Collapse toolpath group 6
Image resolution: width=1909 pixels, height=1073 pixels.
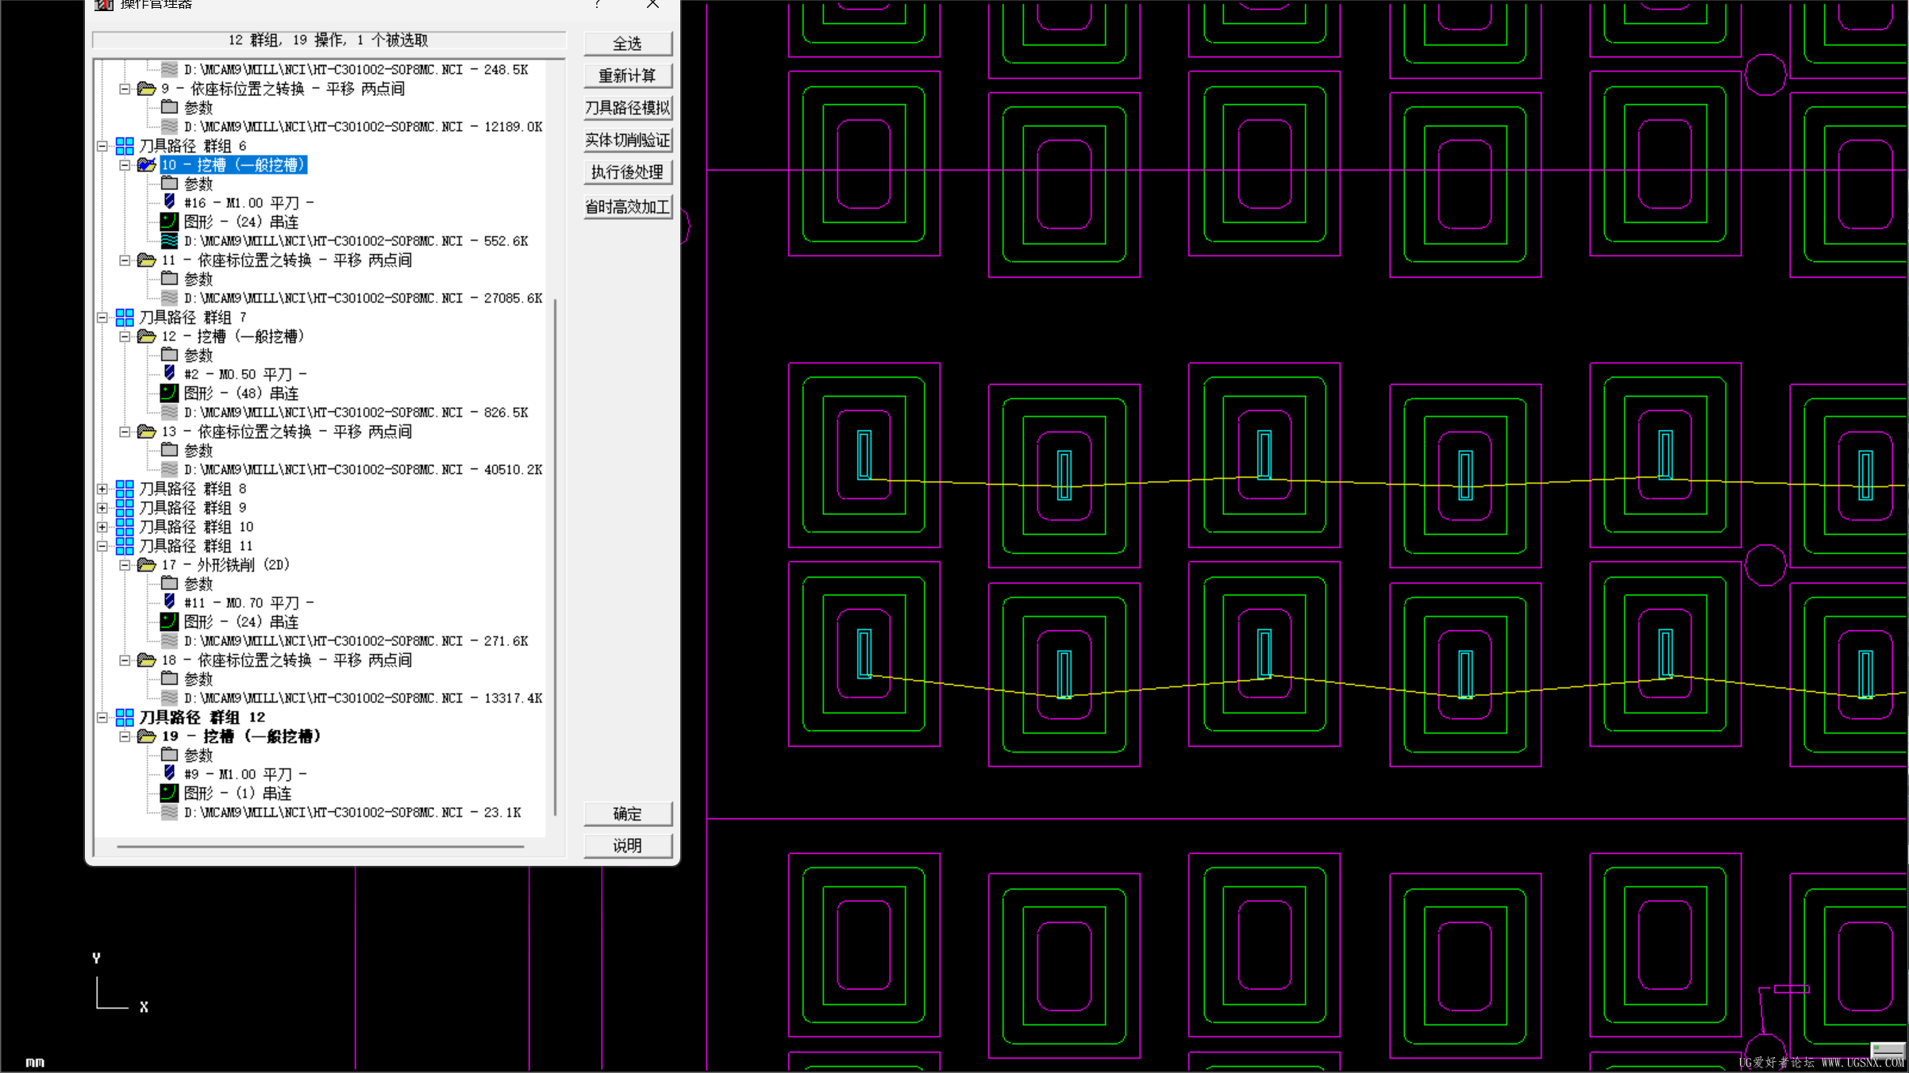click(102, 146)
